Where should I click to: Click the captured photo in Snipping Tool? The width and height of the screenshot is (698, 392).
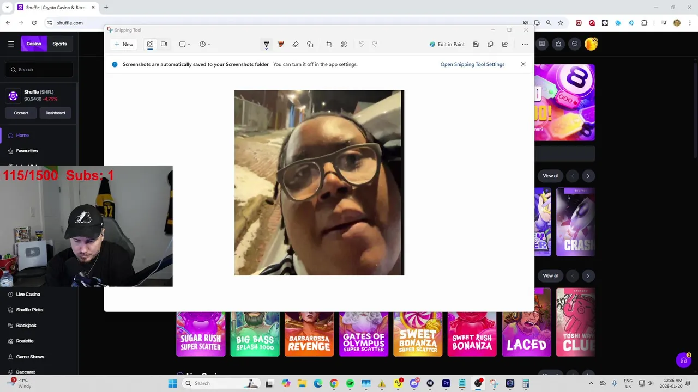tap(319, 183)
